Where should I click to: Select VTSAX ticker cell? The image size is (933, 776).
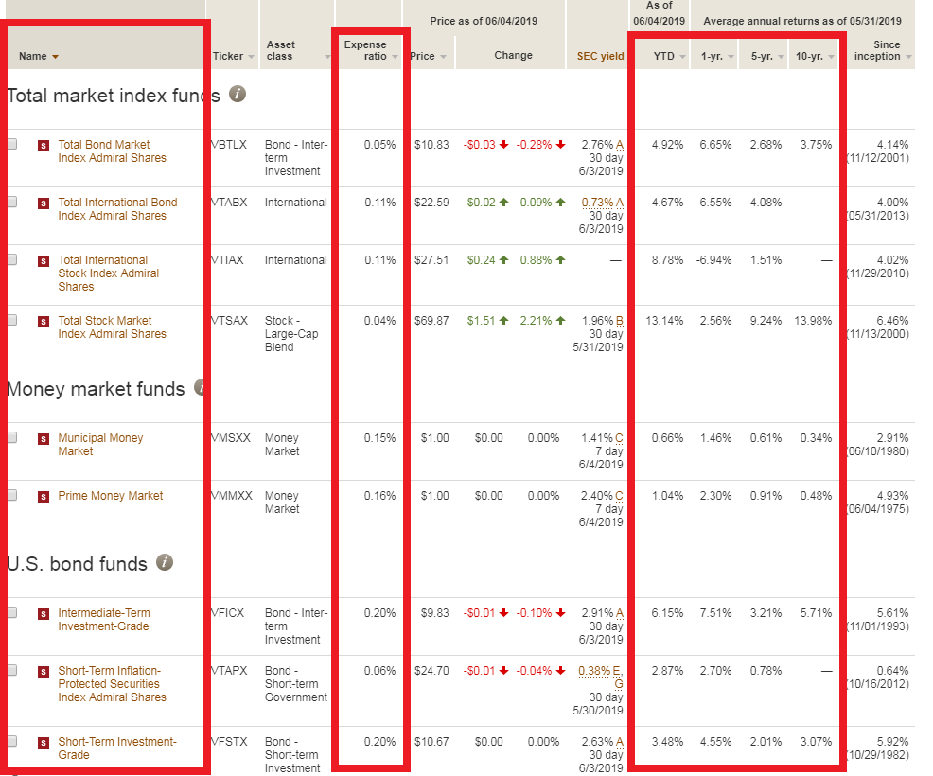230,320
